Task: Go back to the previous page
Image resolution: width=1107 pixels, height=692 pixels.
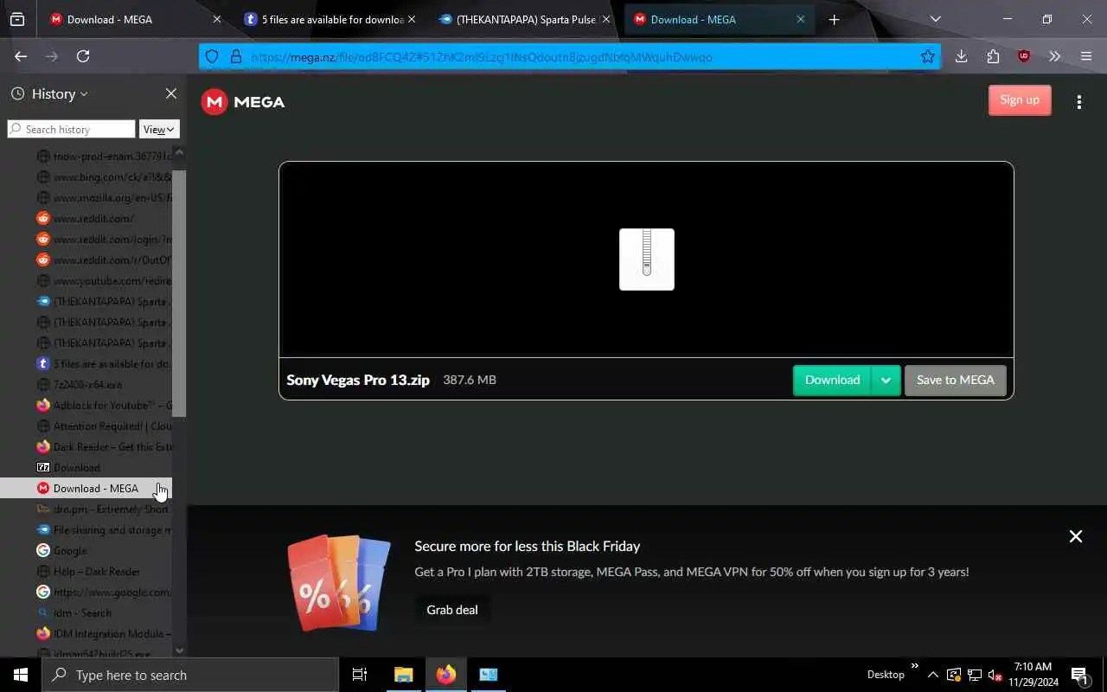Action: click(x=21, y=56)
